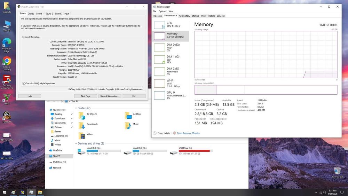Switch to the Sound 1 tab
The width and height of the screenshot is (348, 196).
pos(40,14)
